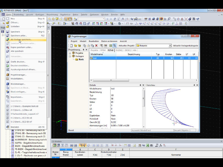Collapse the Vorlagen tree node

tap(70, 56)
